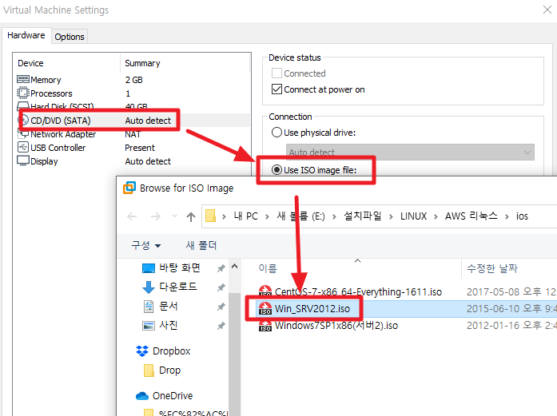This screenshot has width=557, height=416.
Task: Open the 구성 organize dropdown
Action: 146,245
